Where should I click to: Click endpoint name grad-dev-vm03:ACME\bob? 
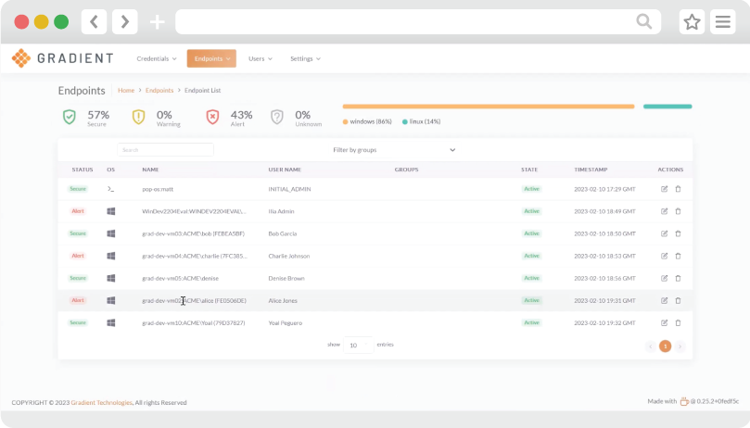193,233
